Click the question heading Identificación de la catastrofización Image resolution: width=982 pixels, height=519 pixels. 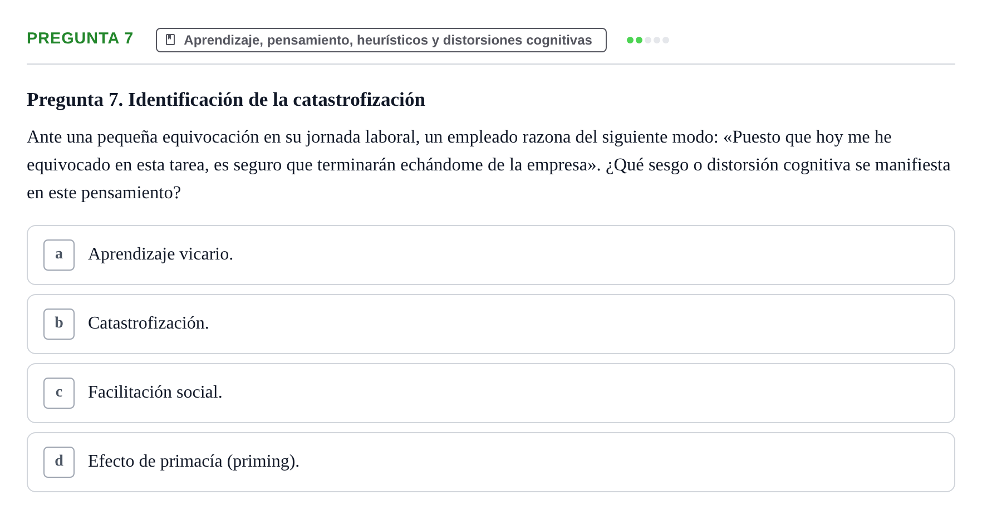226,100
